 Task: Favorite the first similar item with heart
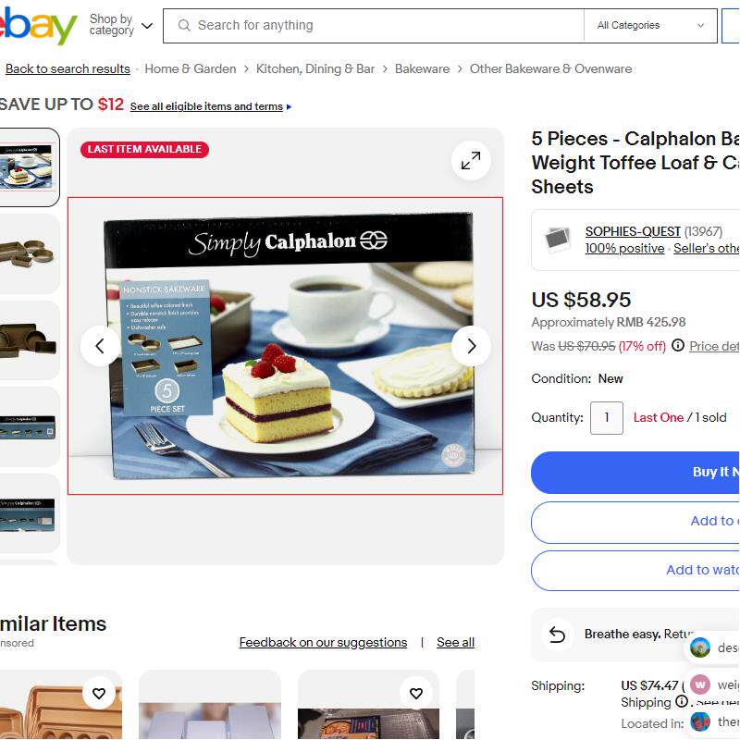(x=99, y=693)
